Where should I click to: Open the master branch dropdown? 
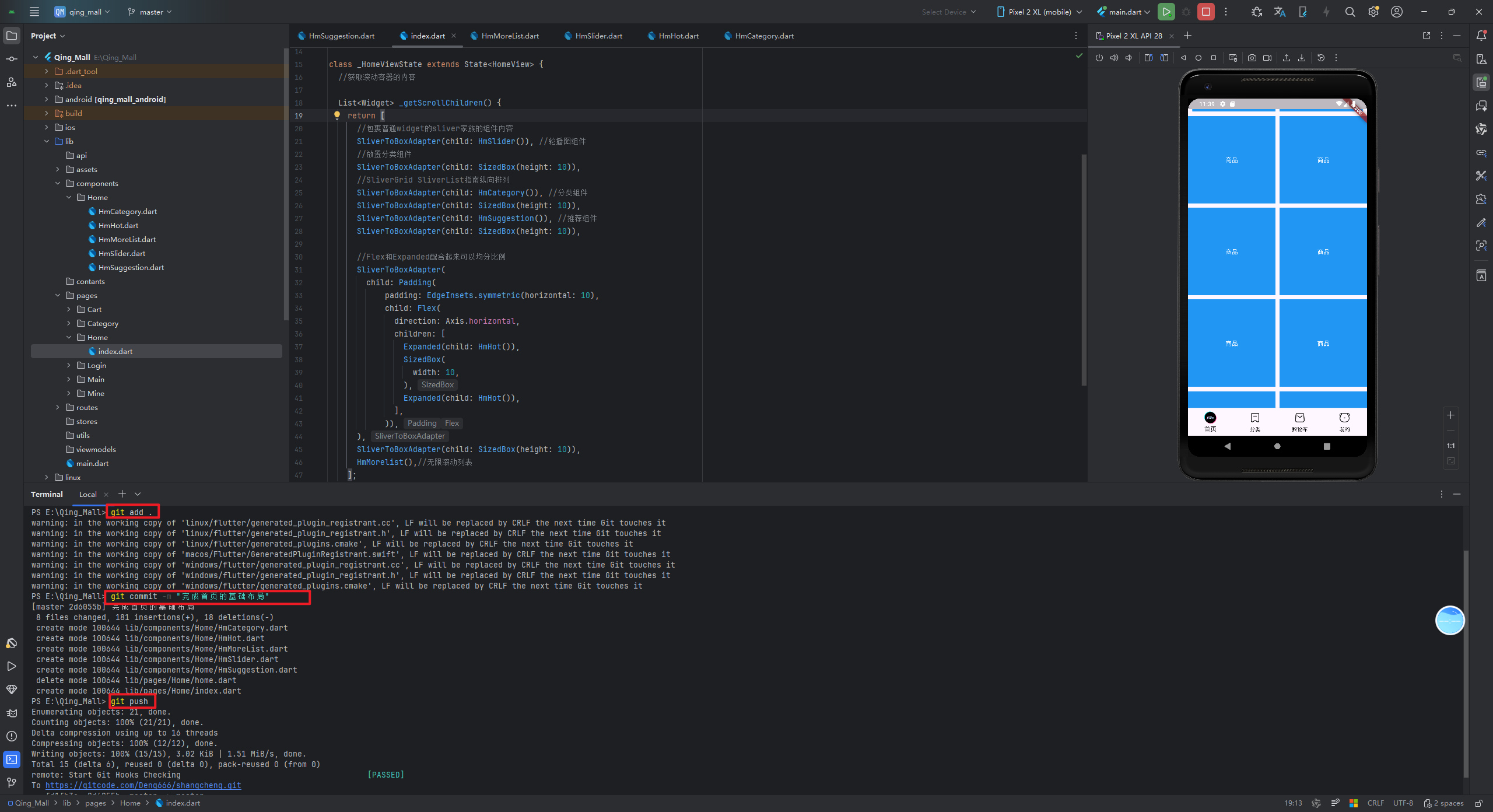pos(150,12)
